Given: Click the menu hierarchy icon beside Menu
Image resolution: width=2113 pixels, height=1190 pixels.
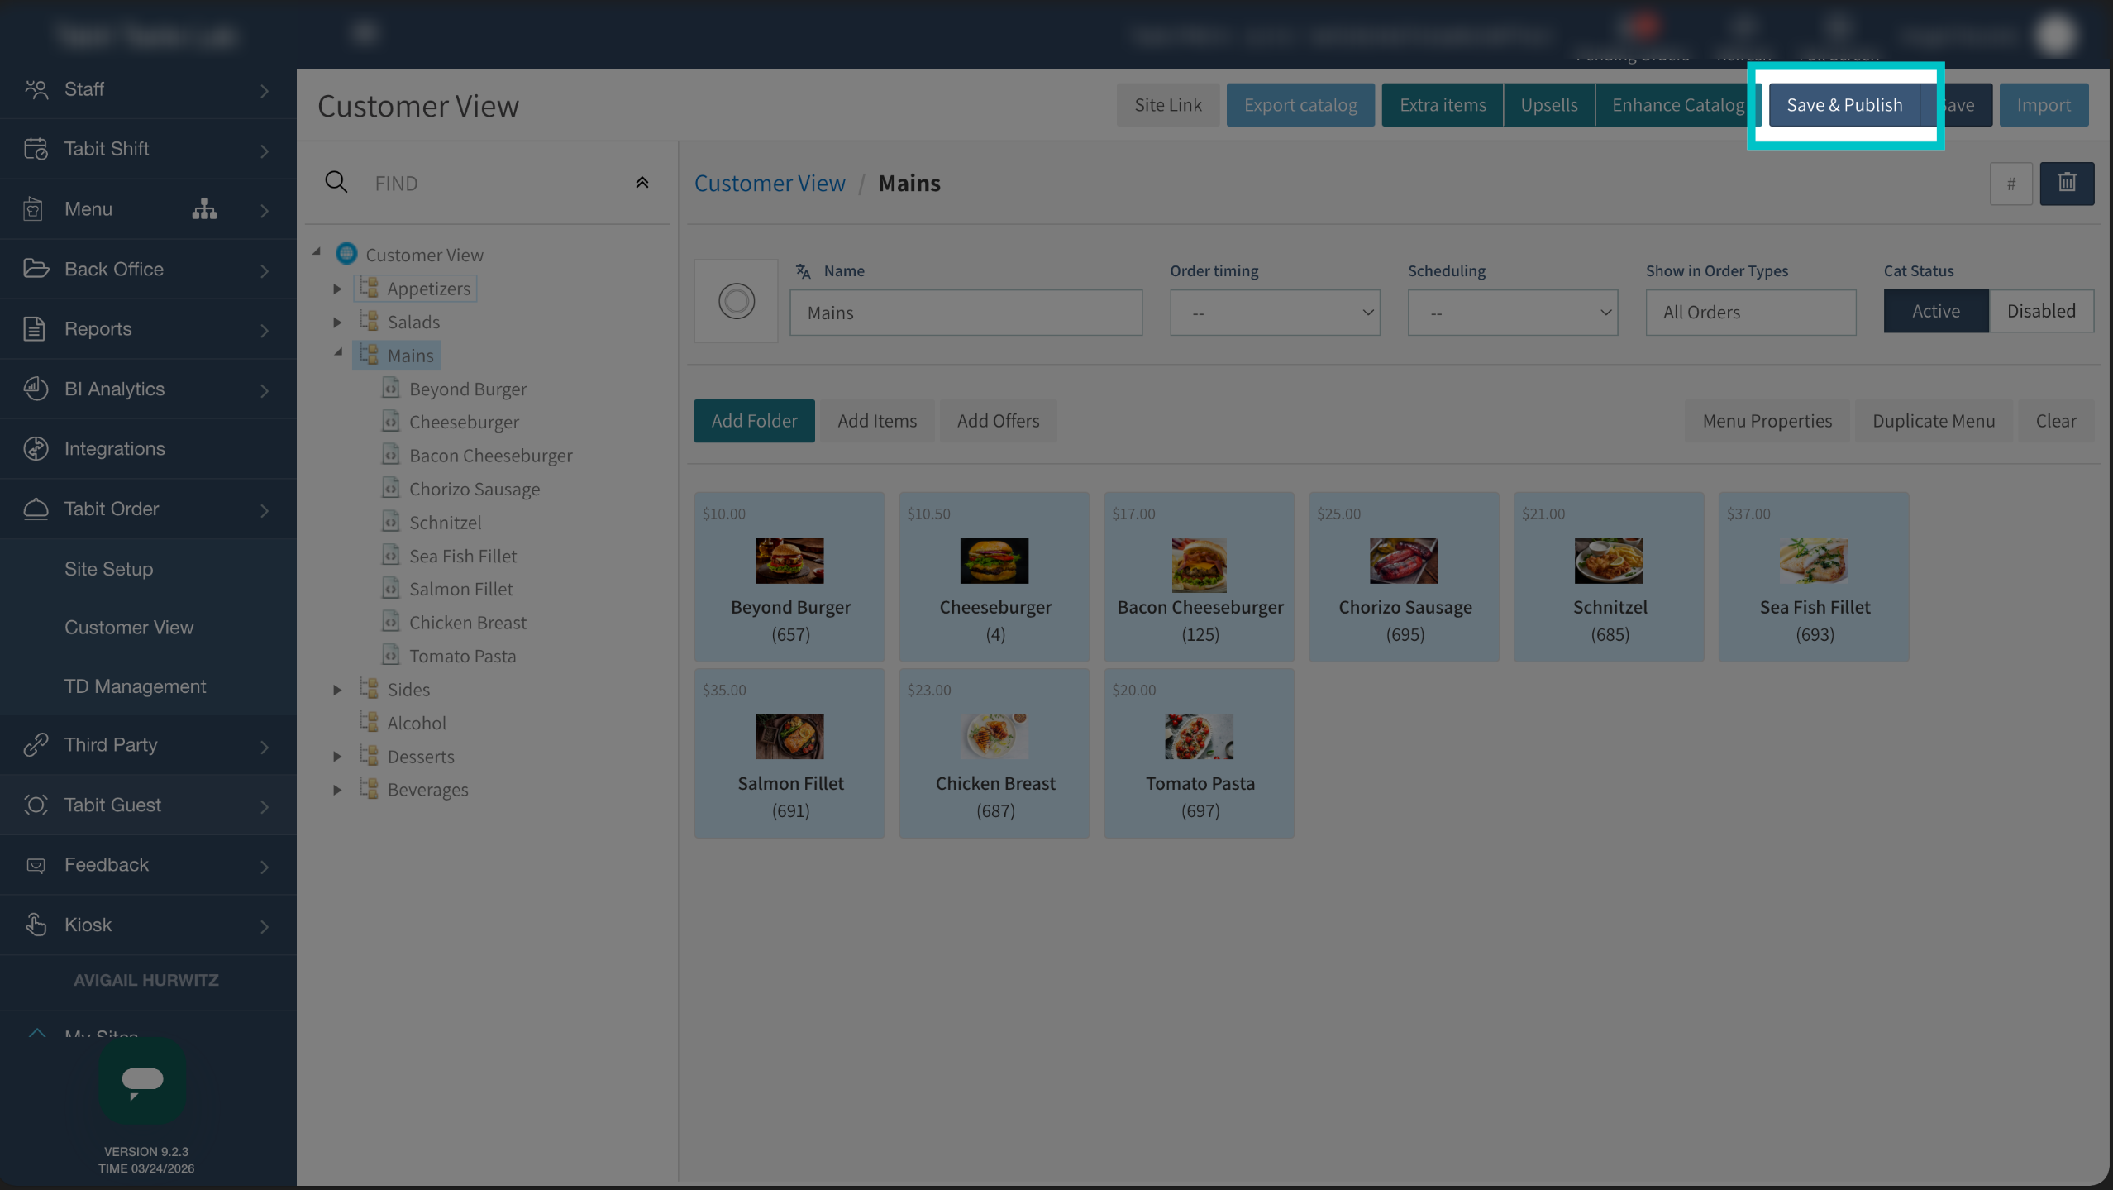Looking at the screenshot, I should point(204,209).
